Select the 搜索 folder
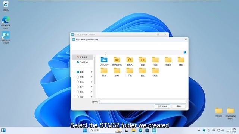Image resolution: width=239 pixels, height=134 pixels. coord(181,61)
